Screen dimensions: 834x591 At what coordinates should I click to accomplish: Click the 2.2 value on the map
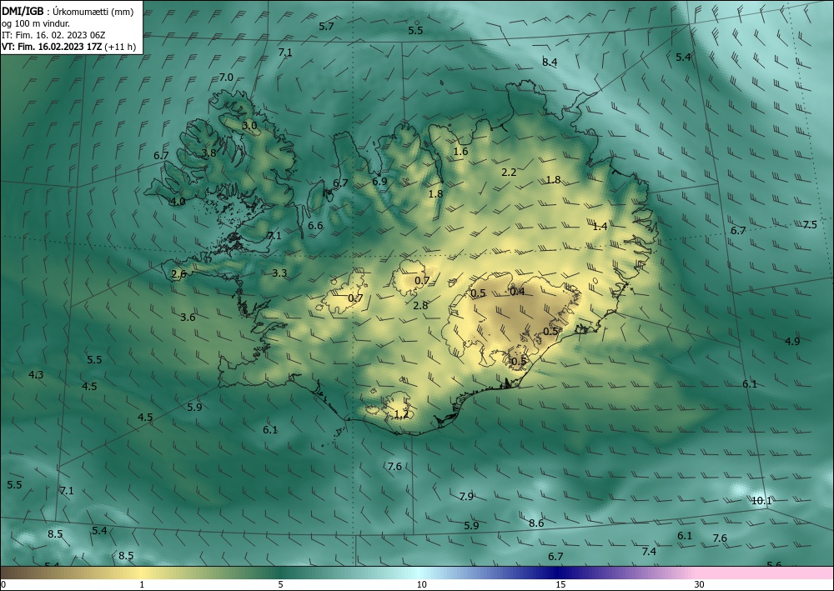pyautogui.click(x=509, y=173)
